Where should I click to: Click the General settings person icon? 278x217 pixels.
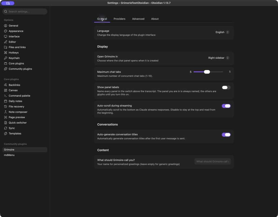6,26
